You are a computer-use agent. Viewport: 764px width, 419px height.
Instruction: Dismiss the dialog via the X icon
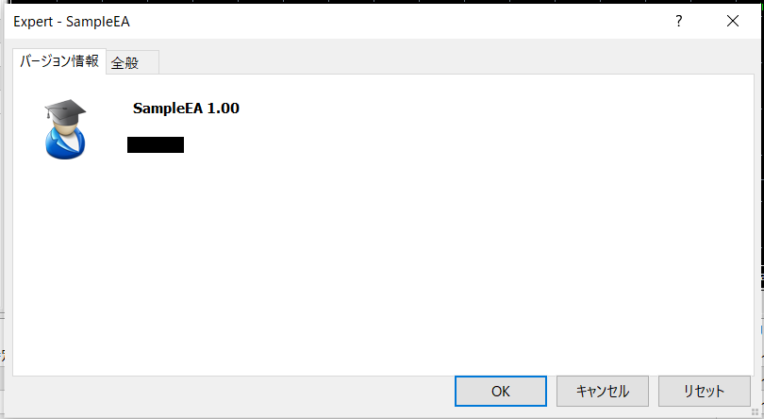coord(732,21)
